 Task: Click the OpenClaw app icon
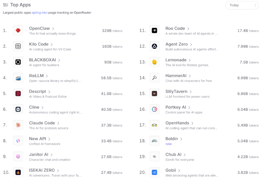[18, 31]
